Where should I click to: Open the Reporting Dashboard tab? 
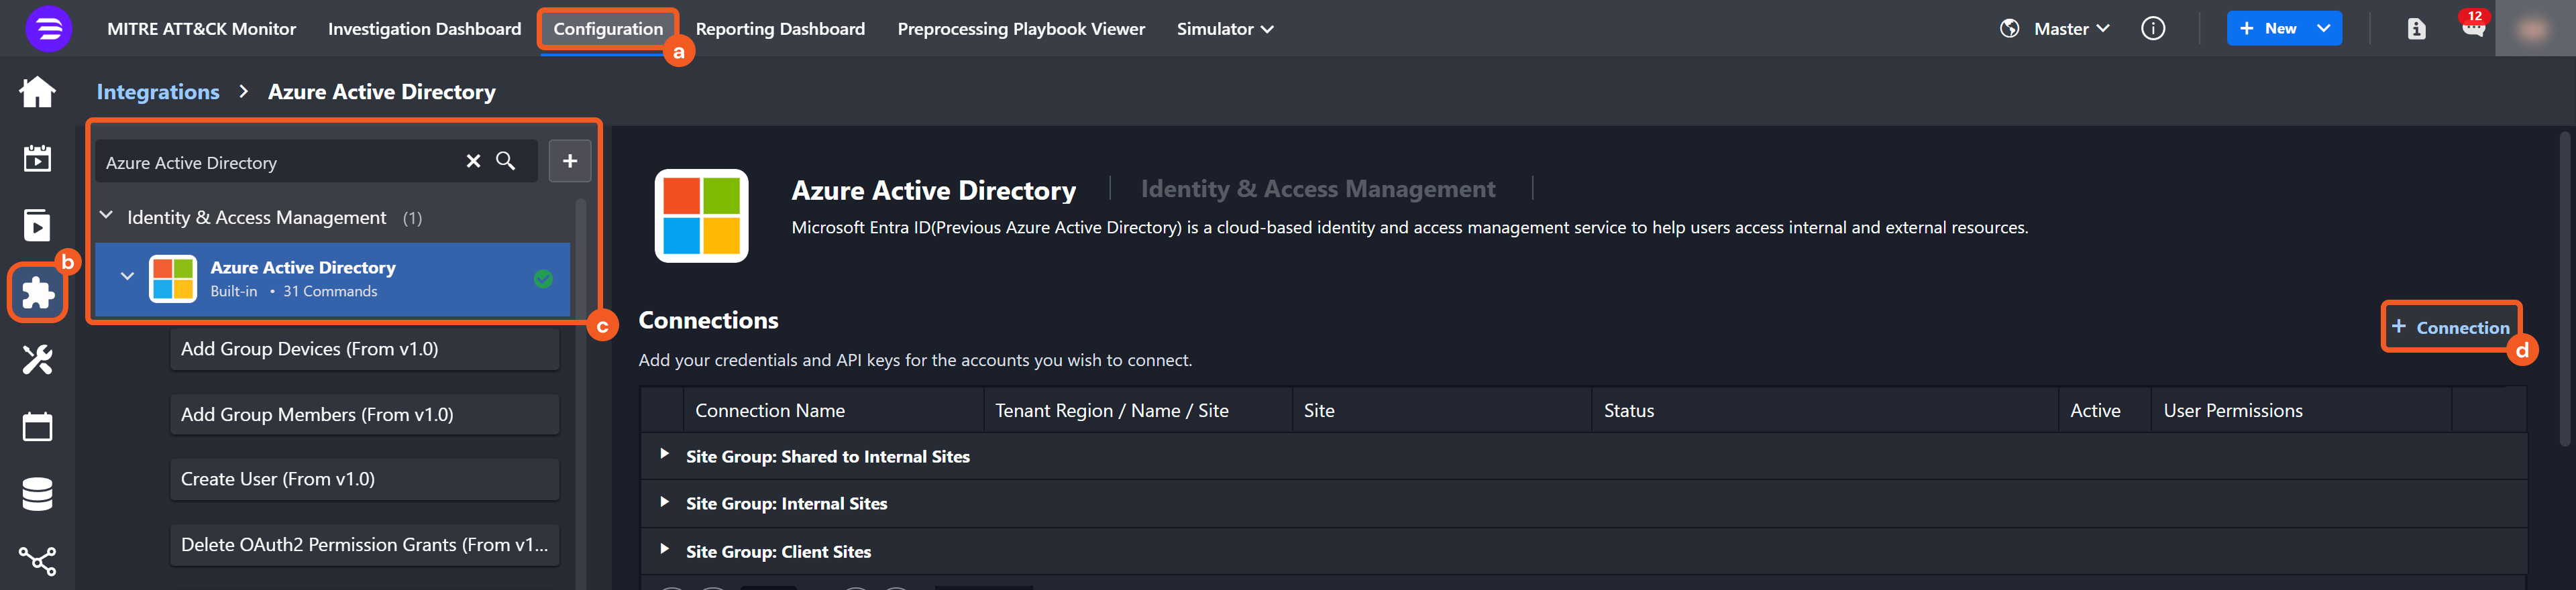tap(780, 29)
